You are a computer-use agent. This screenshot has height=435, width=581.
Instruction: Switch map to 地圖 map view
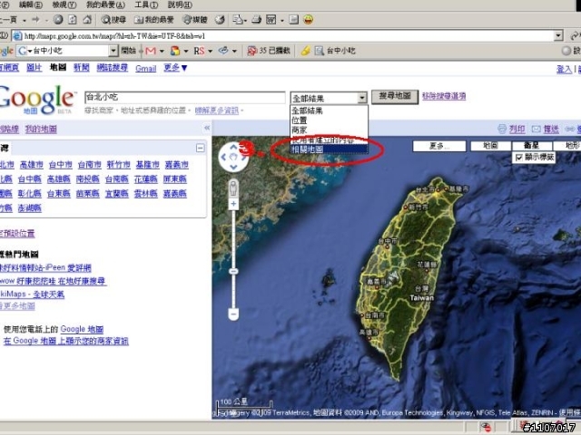tap(490, 146)
